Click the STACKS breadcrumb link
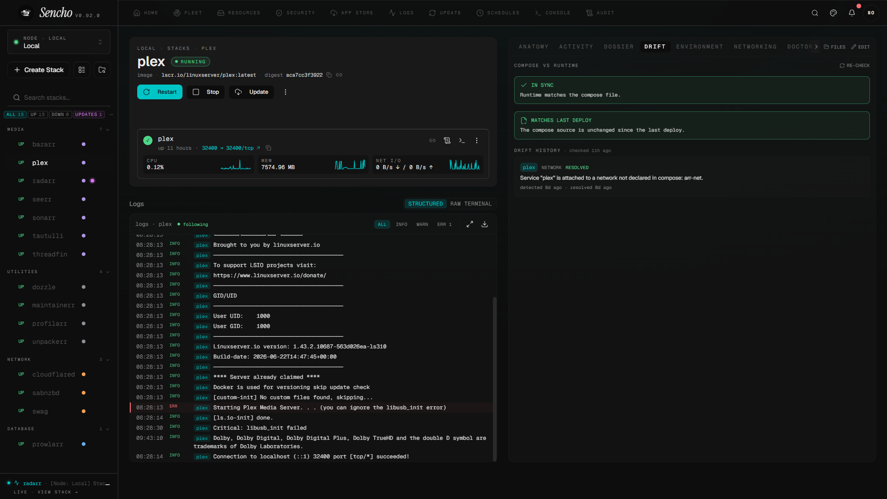Image resolution: width=887 pixels, height=499 pixels. [178, 49]
